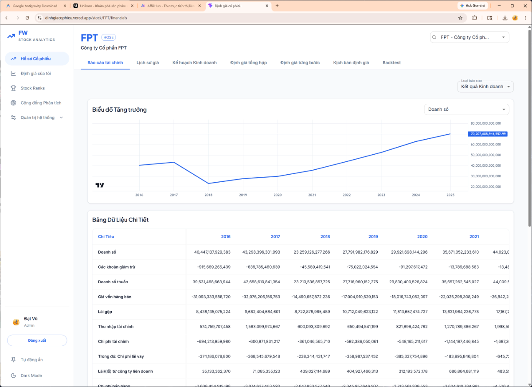Close the Google Antigravity Download tab

[x=65, y=6]
